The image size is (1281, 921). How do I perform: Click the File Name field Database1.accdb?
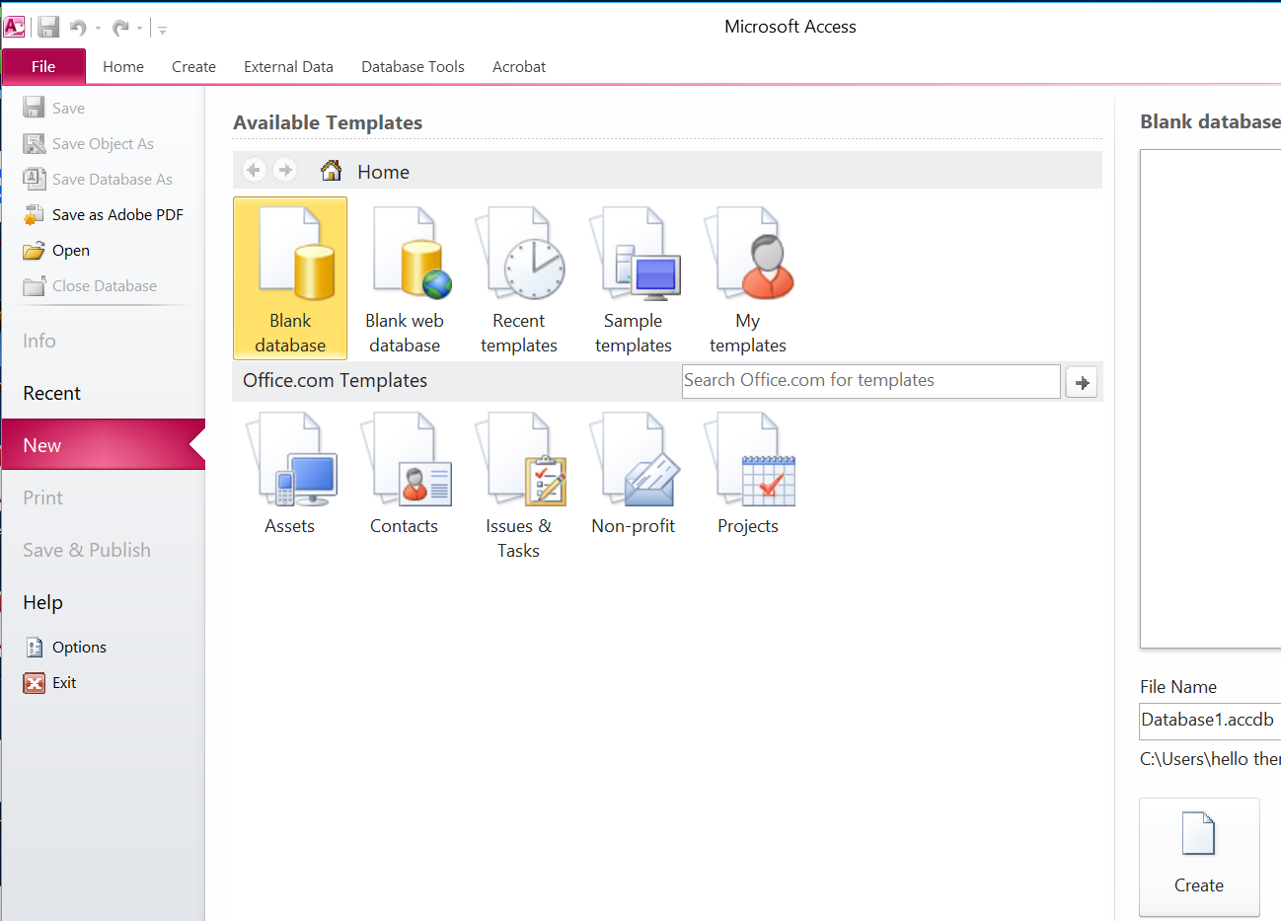click(1210, 720)
